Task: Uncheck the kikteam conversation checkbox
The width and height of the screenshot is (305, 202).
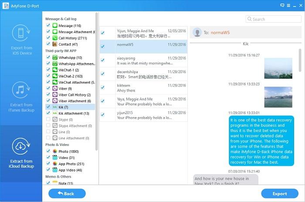Action: pyautogui.click(x=103, y=88)
